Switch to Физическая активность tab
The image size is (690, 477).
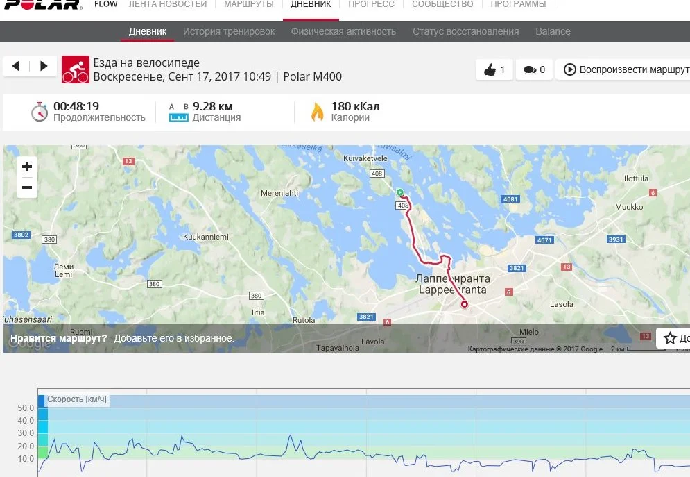(x=343, y=31)
